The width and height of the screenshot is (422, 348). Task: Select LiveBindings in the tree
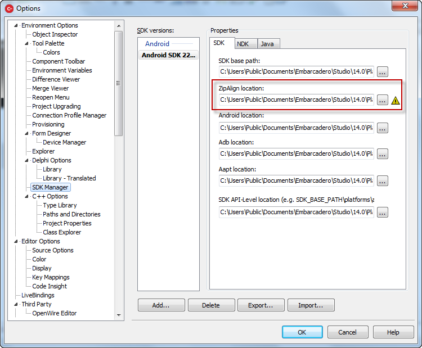(x=38, y=295)
